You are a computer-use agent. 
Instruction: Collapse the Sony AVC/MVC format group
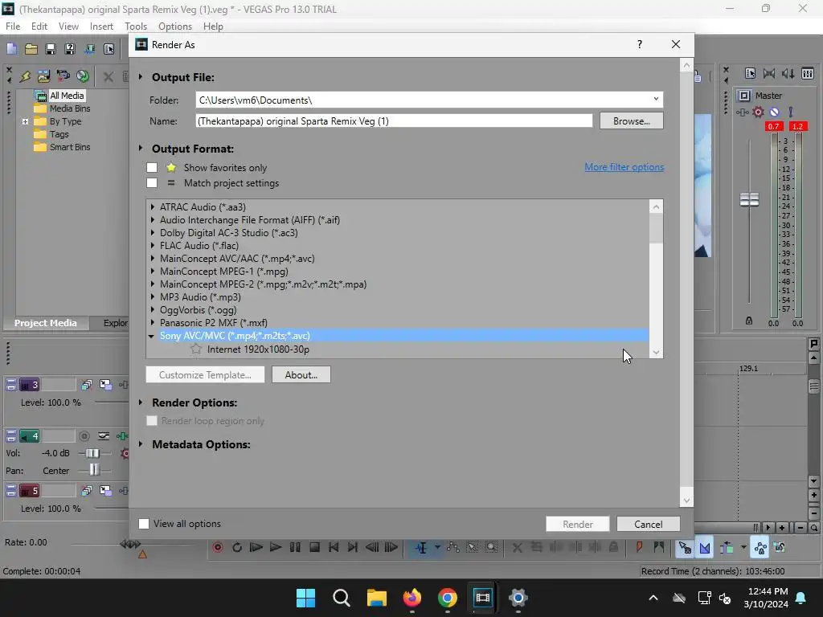pyautogui.click(x=151, y=336)
